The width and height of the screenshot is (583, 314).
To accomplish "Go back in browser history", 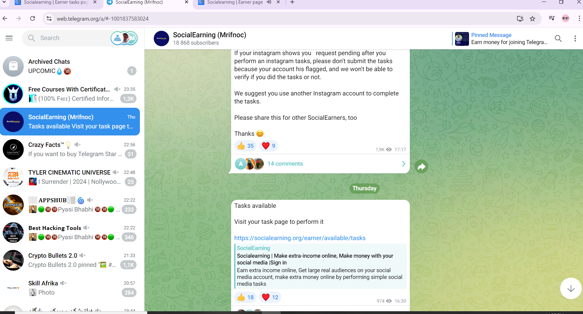I will [5, 18].
